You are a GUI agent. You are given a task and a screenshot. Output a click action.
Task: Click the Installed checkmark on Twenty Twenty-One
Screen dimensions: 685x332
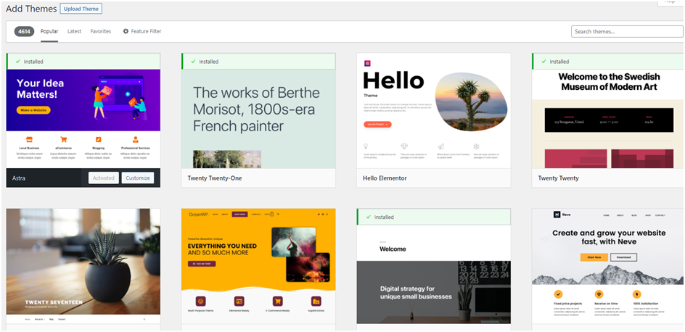click(x=193, y=62)
